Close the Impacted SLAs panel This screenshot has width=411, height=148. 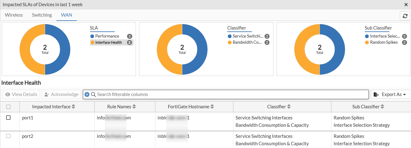406,5
